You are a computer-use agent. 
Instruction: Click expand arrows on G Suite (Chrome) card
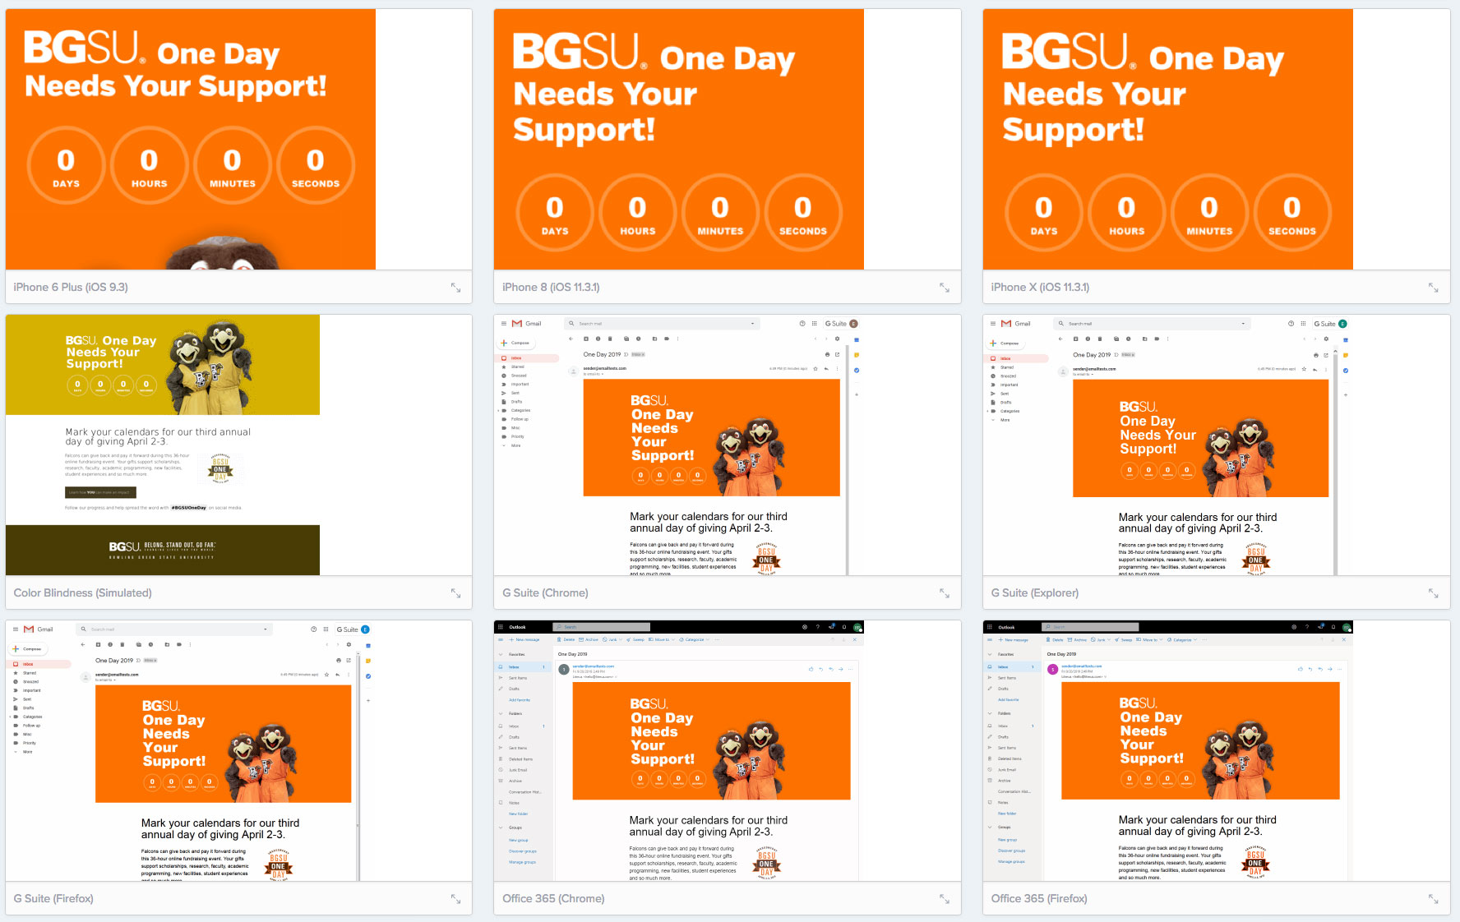tap(944, 593)
